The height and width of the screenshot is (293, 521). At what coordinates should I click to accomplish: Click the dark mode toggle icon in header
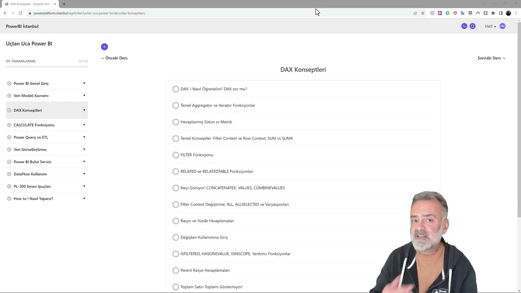[x=464, y=26]
